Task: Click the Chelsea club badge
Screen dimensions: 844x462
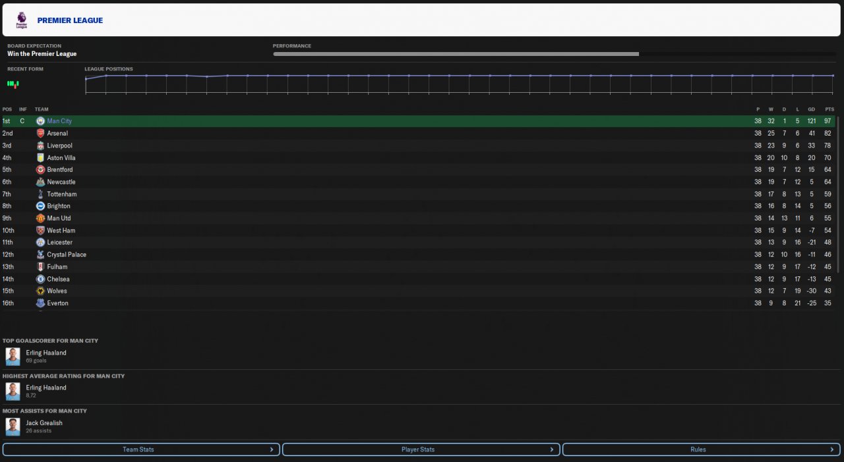Action: [40, 279]
